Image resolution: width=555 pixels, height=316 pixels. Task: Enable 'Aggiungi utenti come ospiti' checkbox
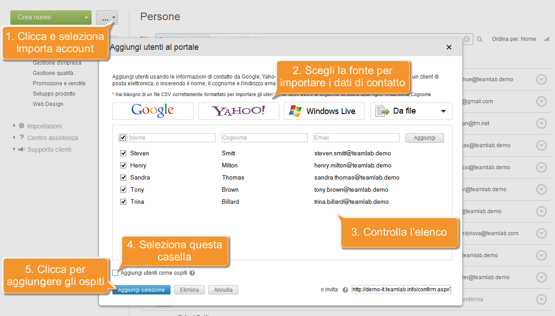pos(115,272)
